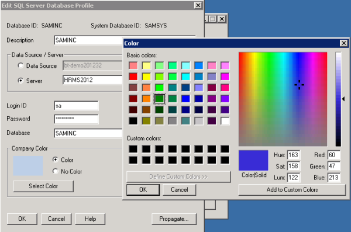Pick the olive basic color in bottom row
Screen dimensions: 351x232
146,121
